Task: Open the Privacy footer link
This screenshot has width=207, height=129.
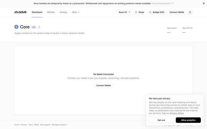Action: (x=24, y=125)
